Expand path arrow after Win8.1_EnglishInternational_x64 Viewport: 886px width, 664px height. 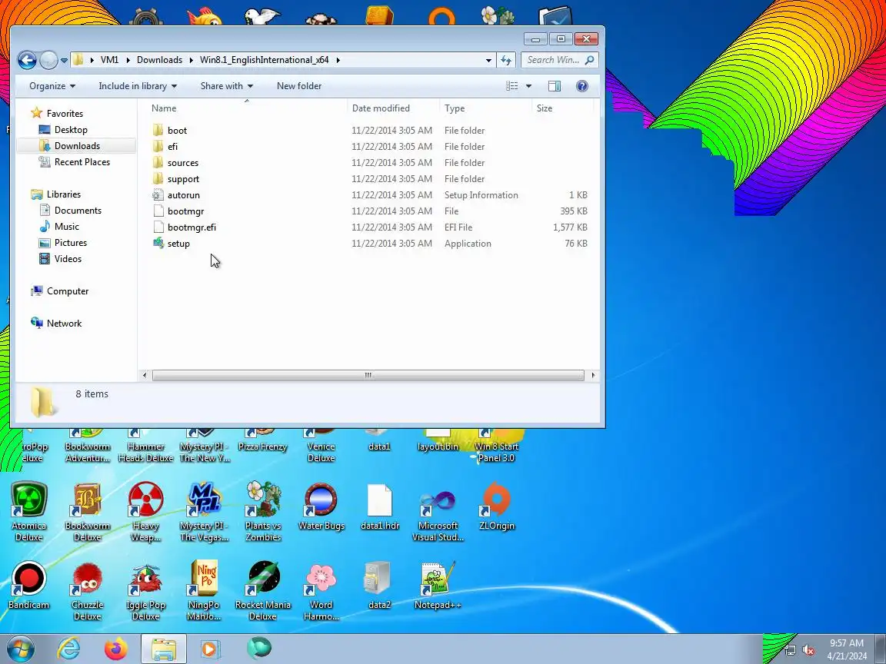point(338,60)
